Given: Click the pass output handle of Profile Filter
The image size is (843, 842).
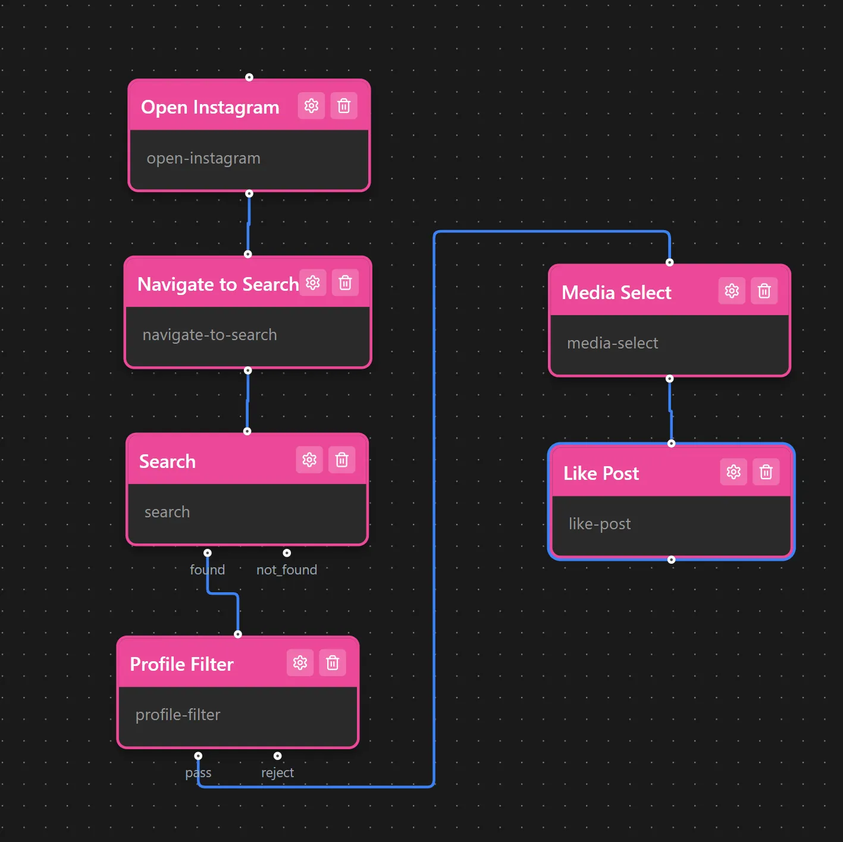Looking at the screenshot, I should [198, 756].
